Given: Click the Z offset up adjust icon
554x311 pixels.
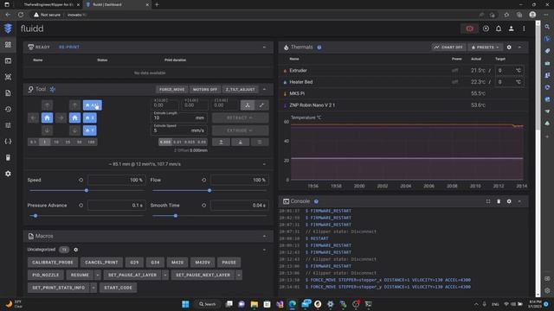Looking at the screenshot, I should tap(221, 142).
